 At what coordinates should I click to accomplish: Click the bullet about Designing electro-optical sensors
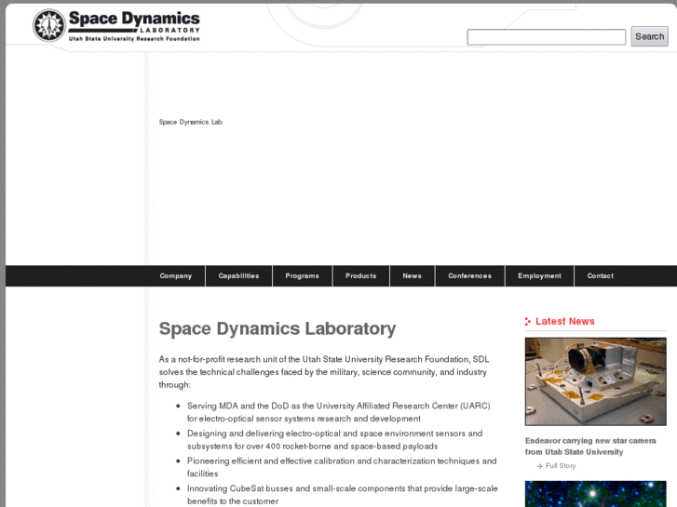click(x=334, y=440)
